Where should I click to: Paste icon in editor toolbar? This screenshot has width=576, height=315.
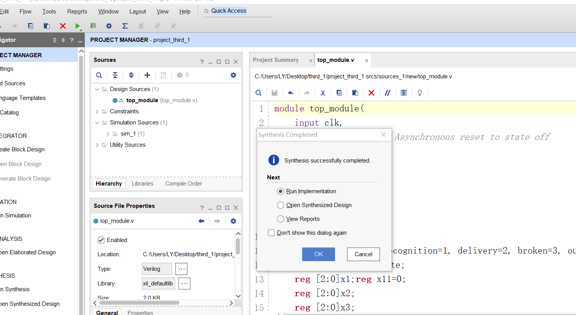(x=355, y=93)
